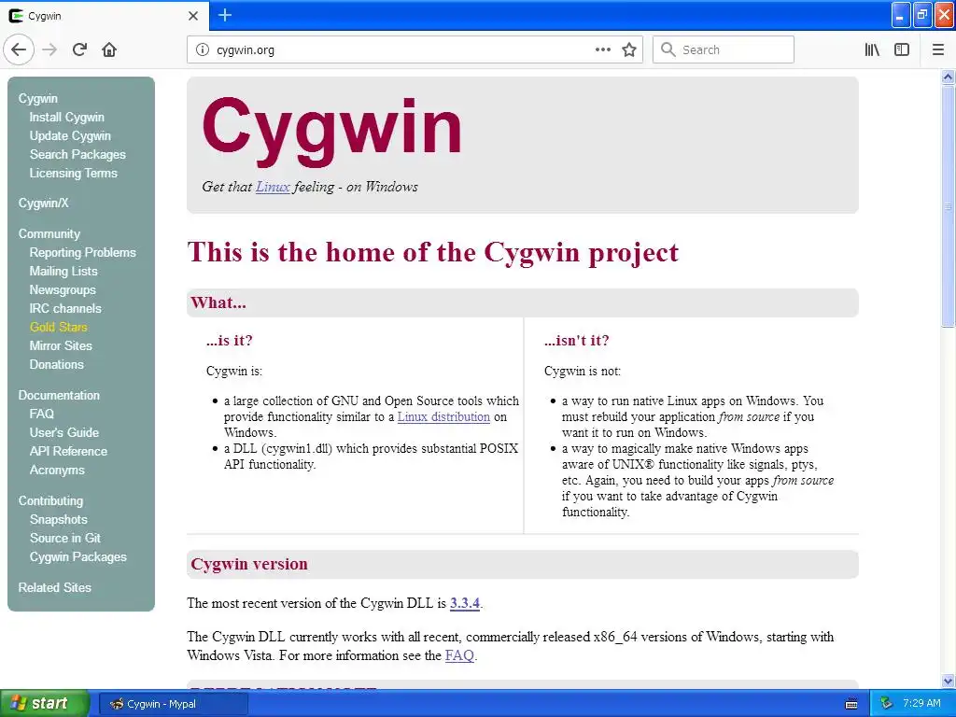
Task: Open IRC channels link
Action: coord(65,308)
